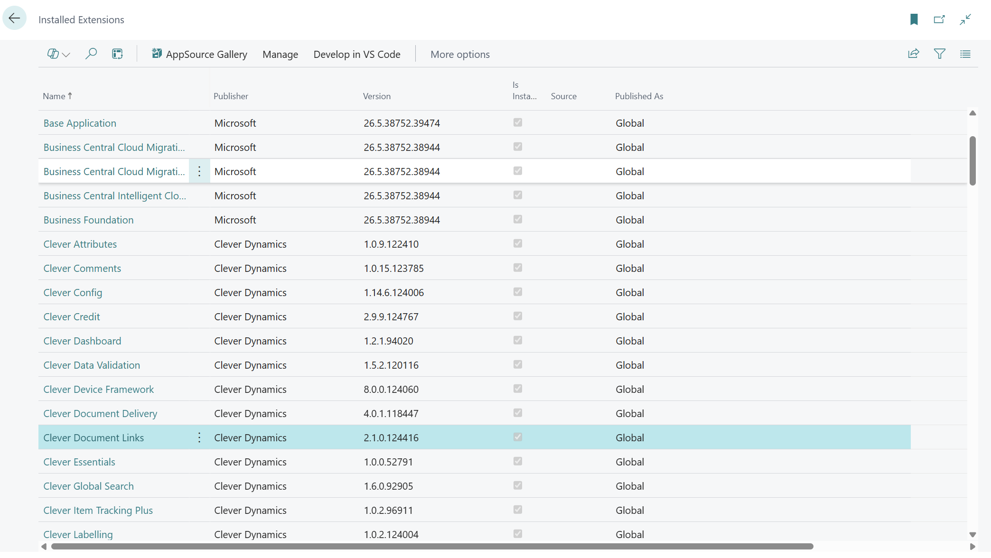
Task: Toggle the bookmark for Installed Extensions
Action: click(x=914, y=19)
